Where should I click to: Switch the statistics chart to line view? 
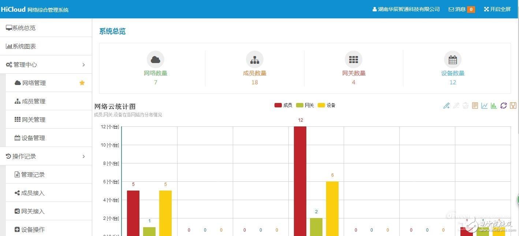(485, 106)
